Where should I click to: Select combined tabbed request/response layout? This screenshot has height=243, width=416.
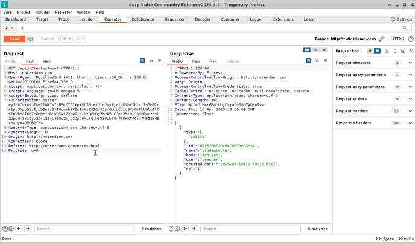coord(324,50)
